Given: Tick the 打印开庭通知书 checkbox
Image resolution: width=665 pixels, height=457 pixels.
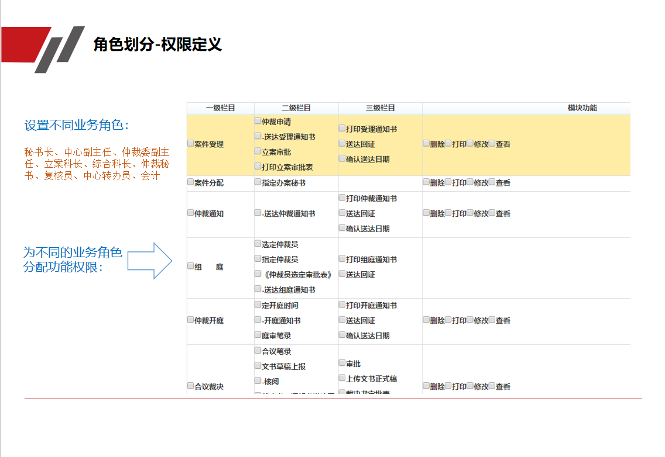Looking at the screenshot, I should [342, 304].
